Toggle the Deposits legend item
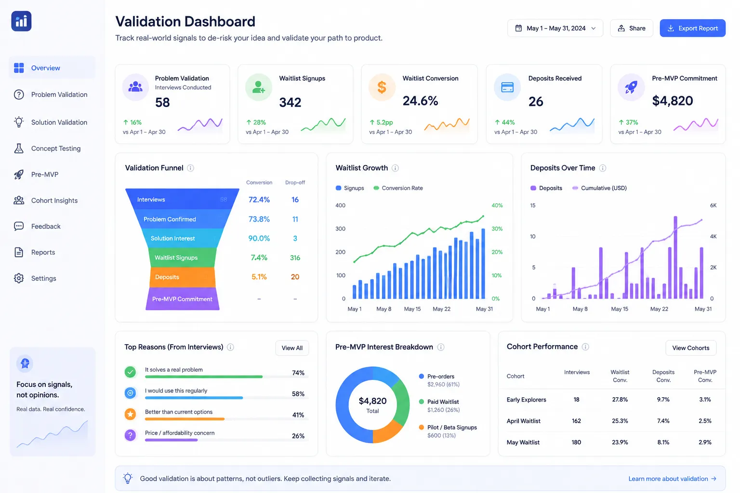The width and height of the screenshot is (740, 493). pyautogui.click(x=546, y=188)
